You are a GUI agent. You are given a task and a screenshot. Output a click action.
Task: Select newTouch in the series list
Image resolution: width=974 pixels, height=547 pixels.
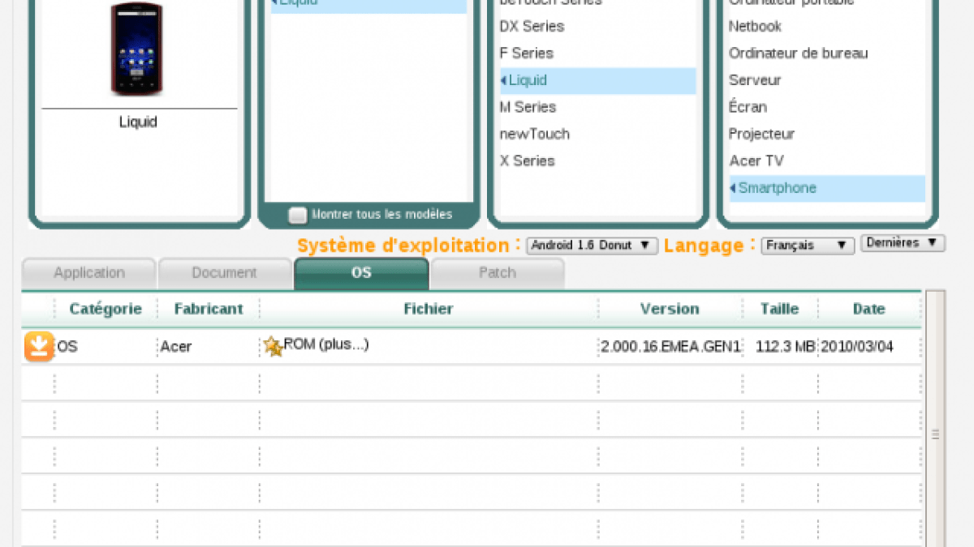pyautogui.click(x=534, y=134)
